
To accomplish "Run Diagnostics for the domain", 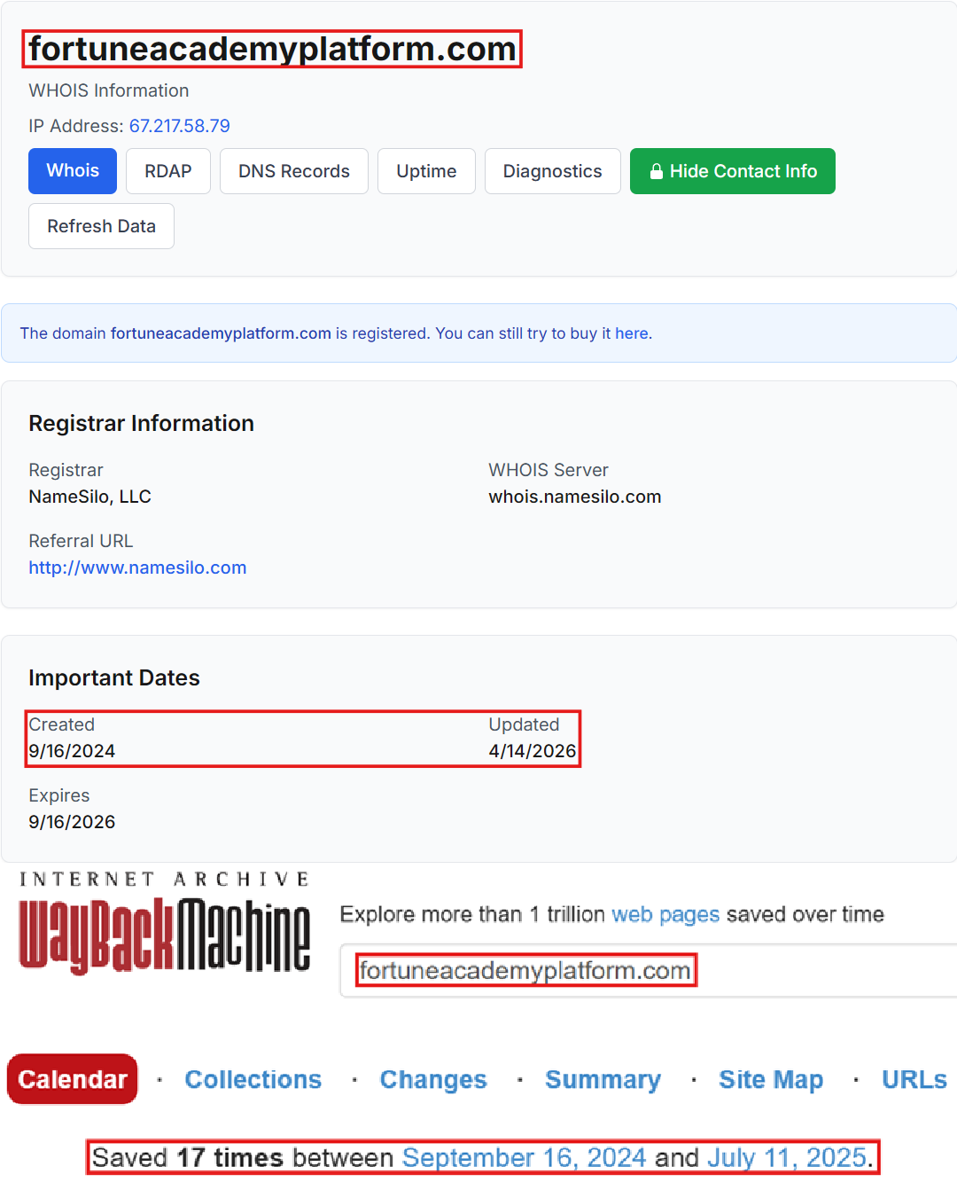I will coord(552,170).
